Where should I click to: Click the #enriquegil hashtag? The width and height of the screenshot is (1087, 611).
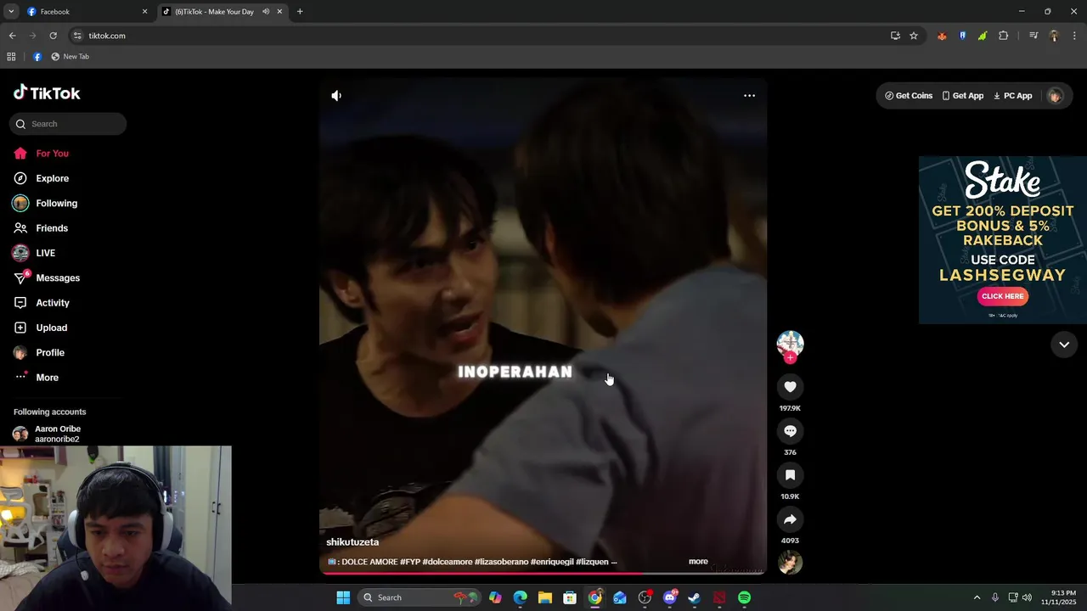coord(552,562)
